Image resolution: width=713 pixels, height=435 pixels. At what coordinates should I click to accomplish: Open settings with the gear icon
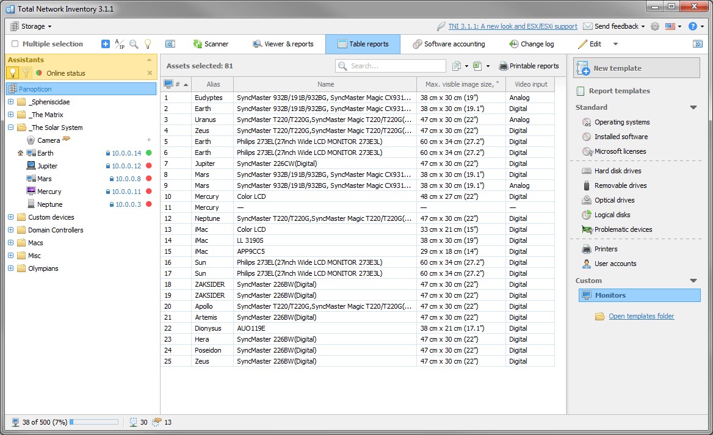[655, 26]
